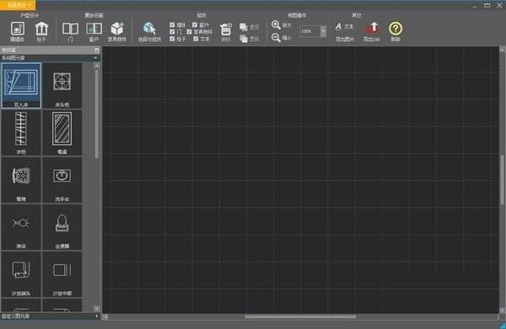
Task: Expand the custom library bar at panel bottom
Action: [50, 316]
